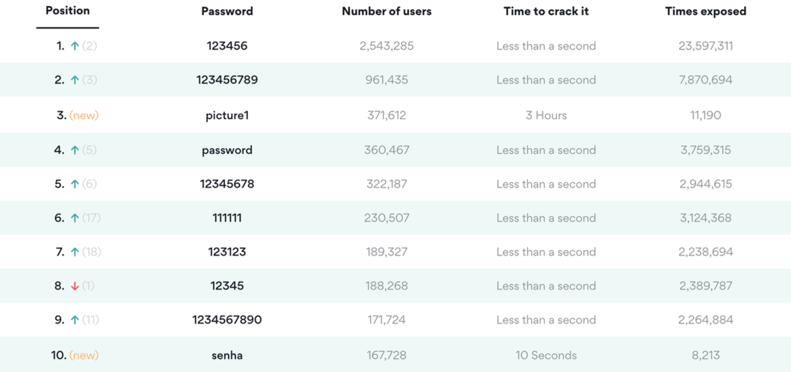The image size is (791, 372).
Task: Click the up arrow in the 111111 row
Action: 74,218
